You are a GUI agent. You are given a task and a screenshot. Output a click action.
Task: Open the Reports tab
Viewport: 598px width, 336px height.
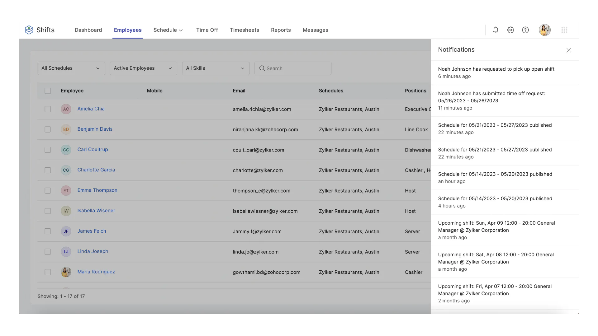(x=281, y=30)
